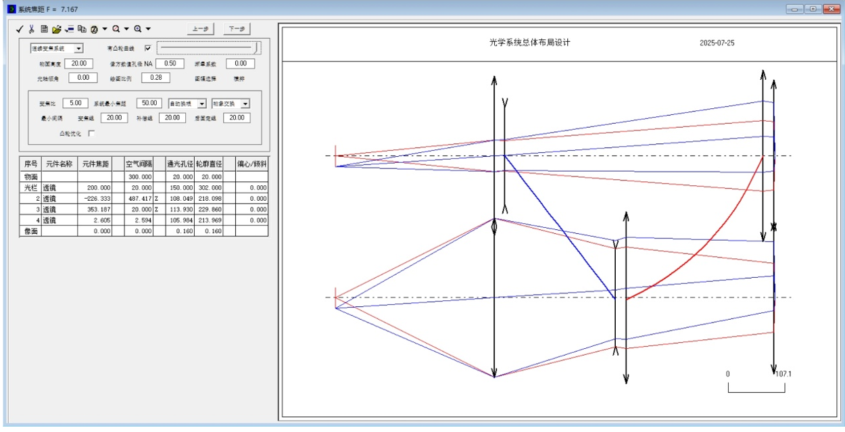845x432 pixels.
Task: Click the open folder icon
Action: [57, 29]
